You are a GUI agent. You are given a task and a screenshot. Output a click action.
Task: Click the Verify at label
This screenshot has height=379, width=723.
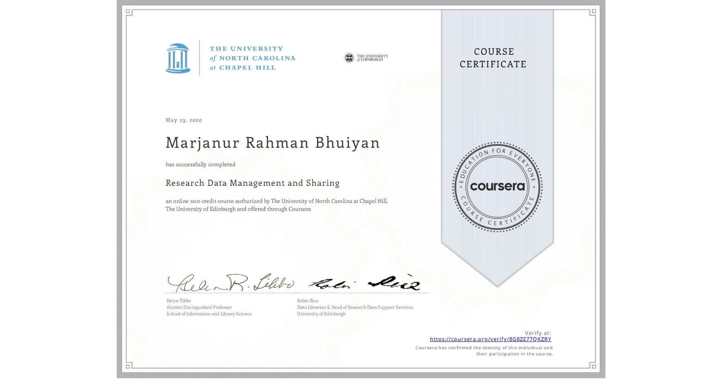[x=537, y=332]
